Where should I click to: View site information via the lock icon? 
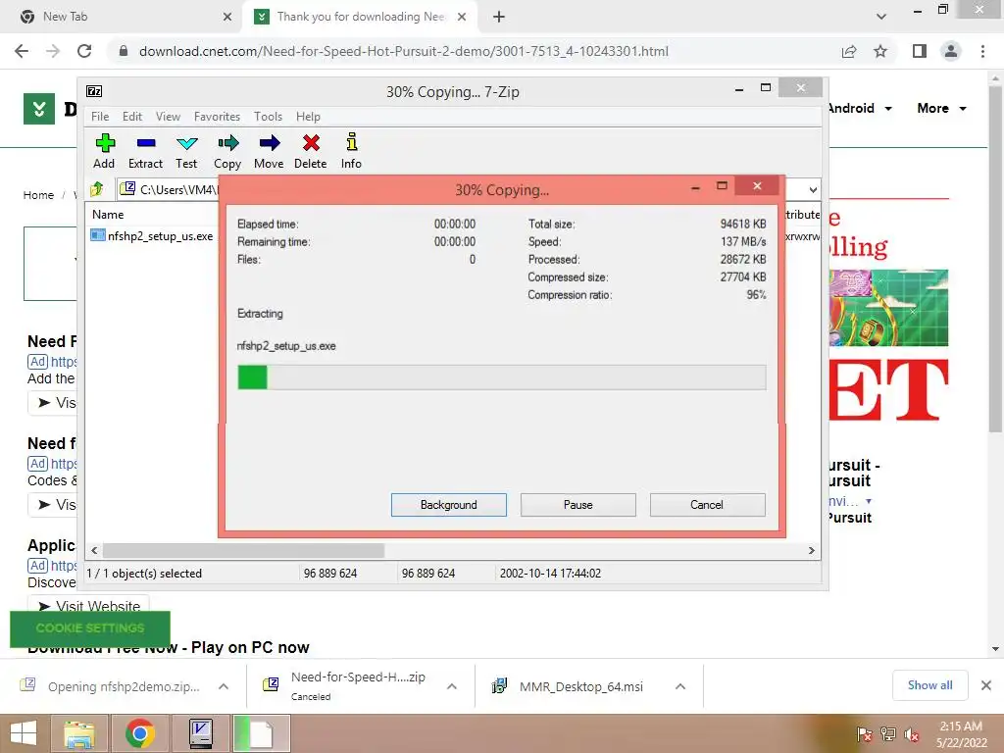pyautogui.click(x=124, y=51)
